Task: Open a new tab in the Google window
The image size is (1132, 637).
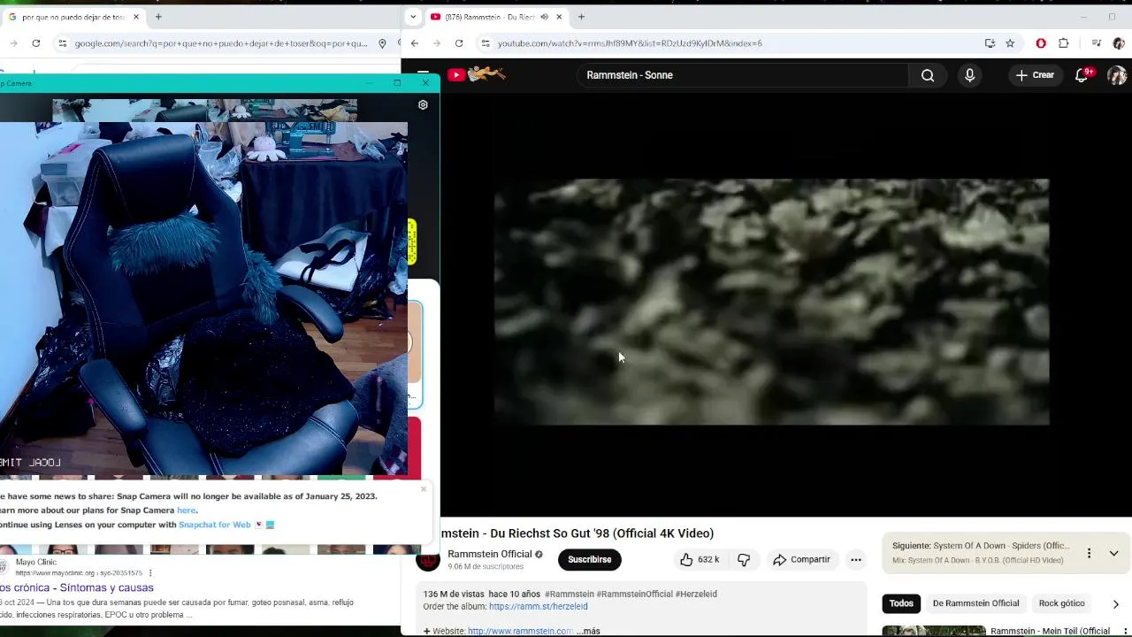Action: 158,17
